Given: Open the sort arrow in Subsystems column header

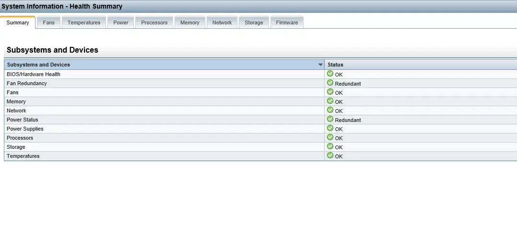Looking at the screenshot, I should [320, 65].
